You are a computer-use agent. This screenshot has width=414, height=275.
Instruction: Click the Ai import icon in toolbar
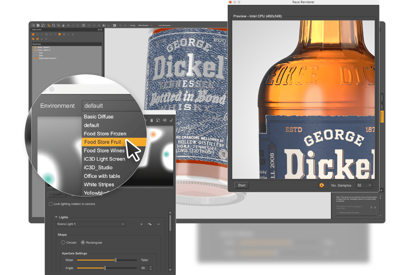coord(104,25)
